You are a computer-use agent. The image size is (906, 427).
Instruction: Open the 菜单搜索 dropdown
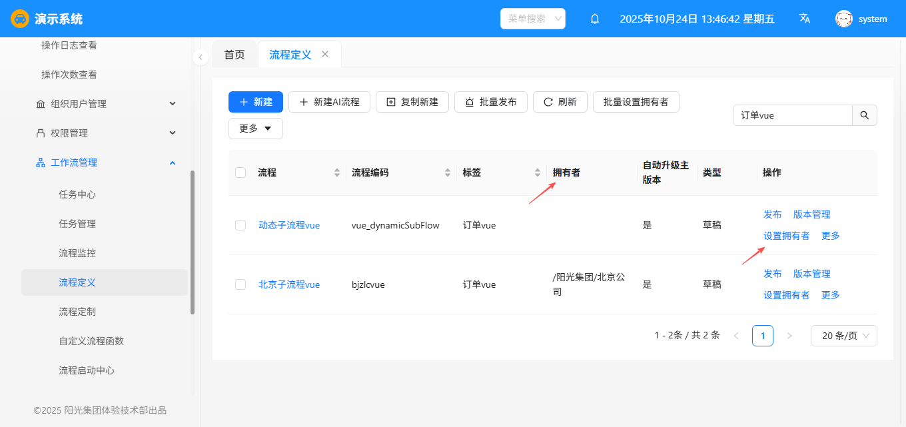point(532,19)
